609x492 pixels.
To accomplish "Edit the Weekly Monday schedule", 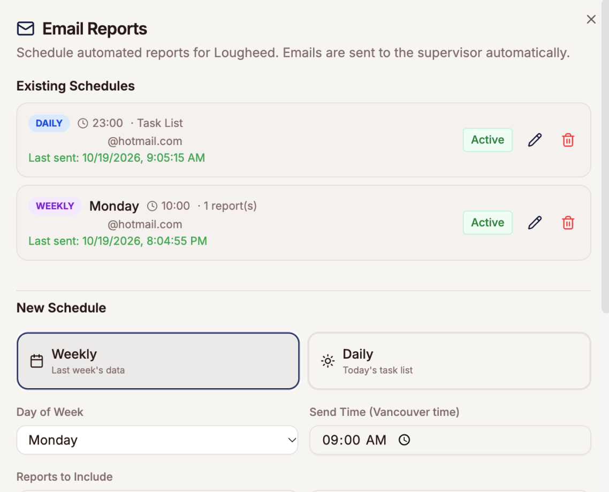I will point(535,223).
